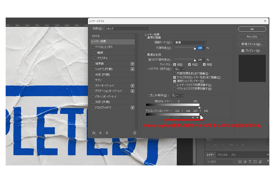The image size is (275, 183).
Task: Click the adjustment layer filter icon
Action: click(245, 161)
